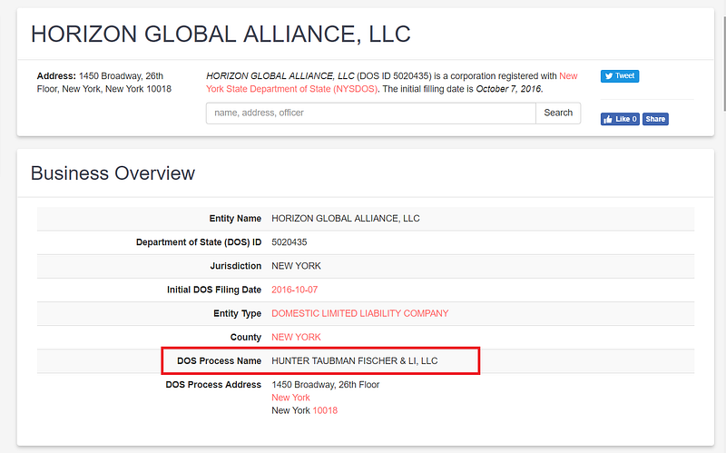This screenshot has height=453, width=726.
Task: Click the Tweet button
Action: coord(620,76)
